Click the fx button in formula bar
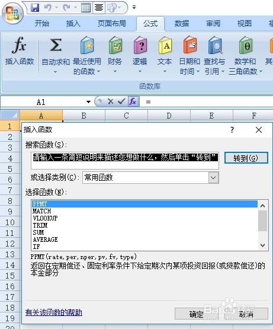 coord(133,101)
